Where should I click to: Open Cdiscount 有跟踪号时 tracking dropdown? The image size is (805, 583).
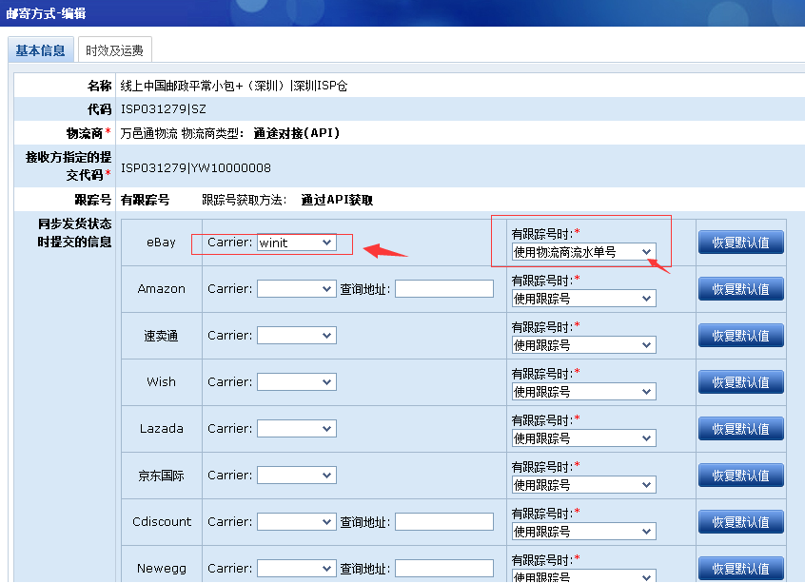[583, 532]
